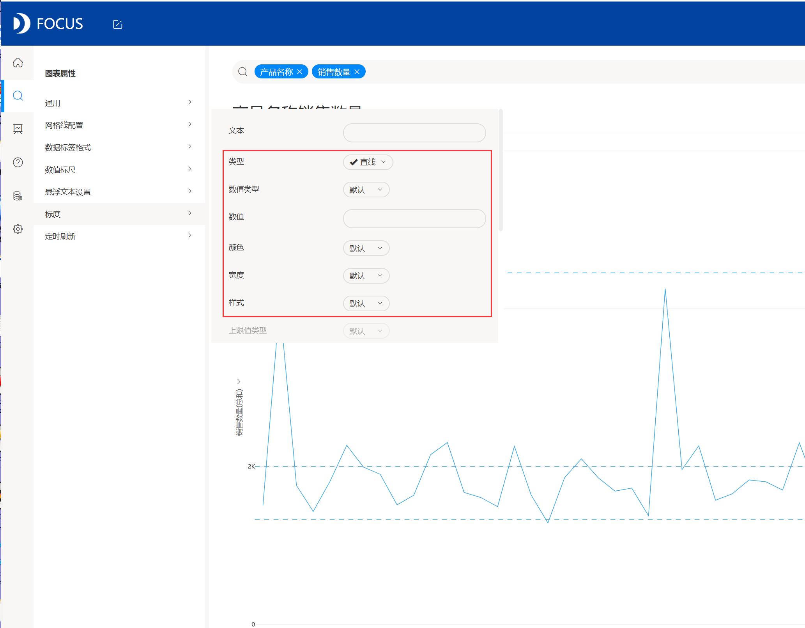Open the dashboard presentation icon in sidebar
This screenshot has width=805, height=628.
18,129
